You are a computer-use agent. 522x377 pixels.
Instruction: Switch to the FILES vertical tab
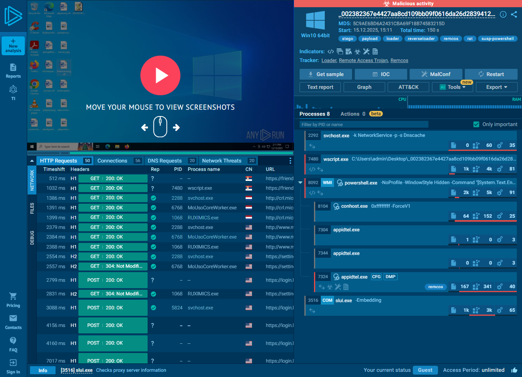[32, 208]
